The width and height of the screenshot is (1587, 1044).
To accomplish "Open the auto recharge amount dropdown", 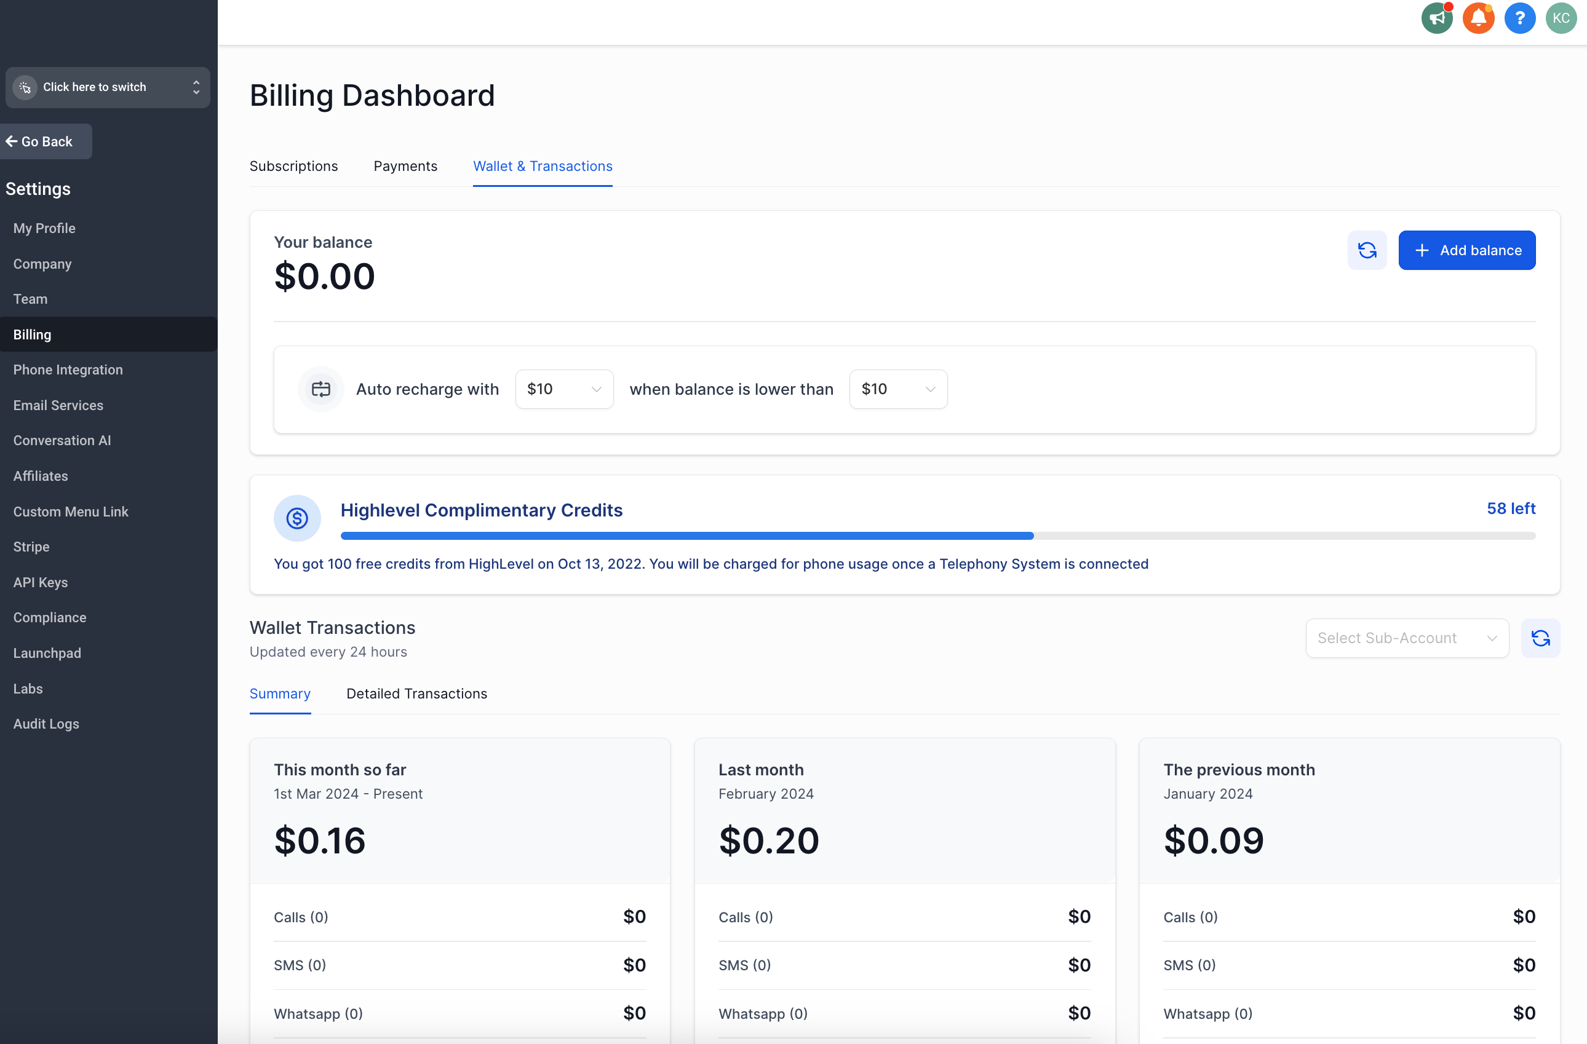I will tap(563, 389).
